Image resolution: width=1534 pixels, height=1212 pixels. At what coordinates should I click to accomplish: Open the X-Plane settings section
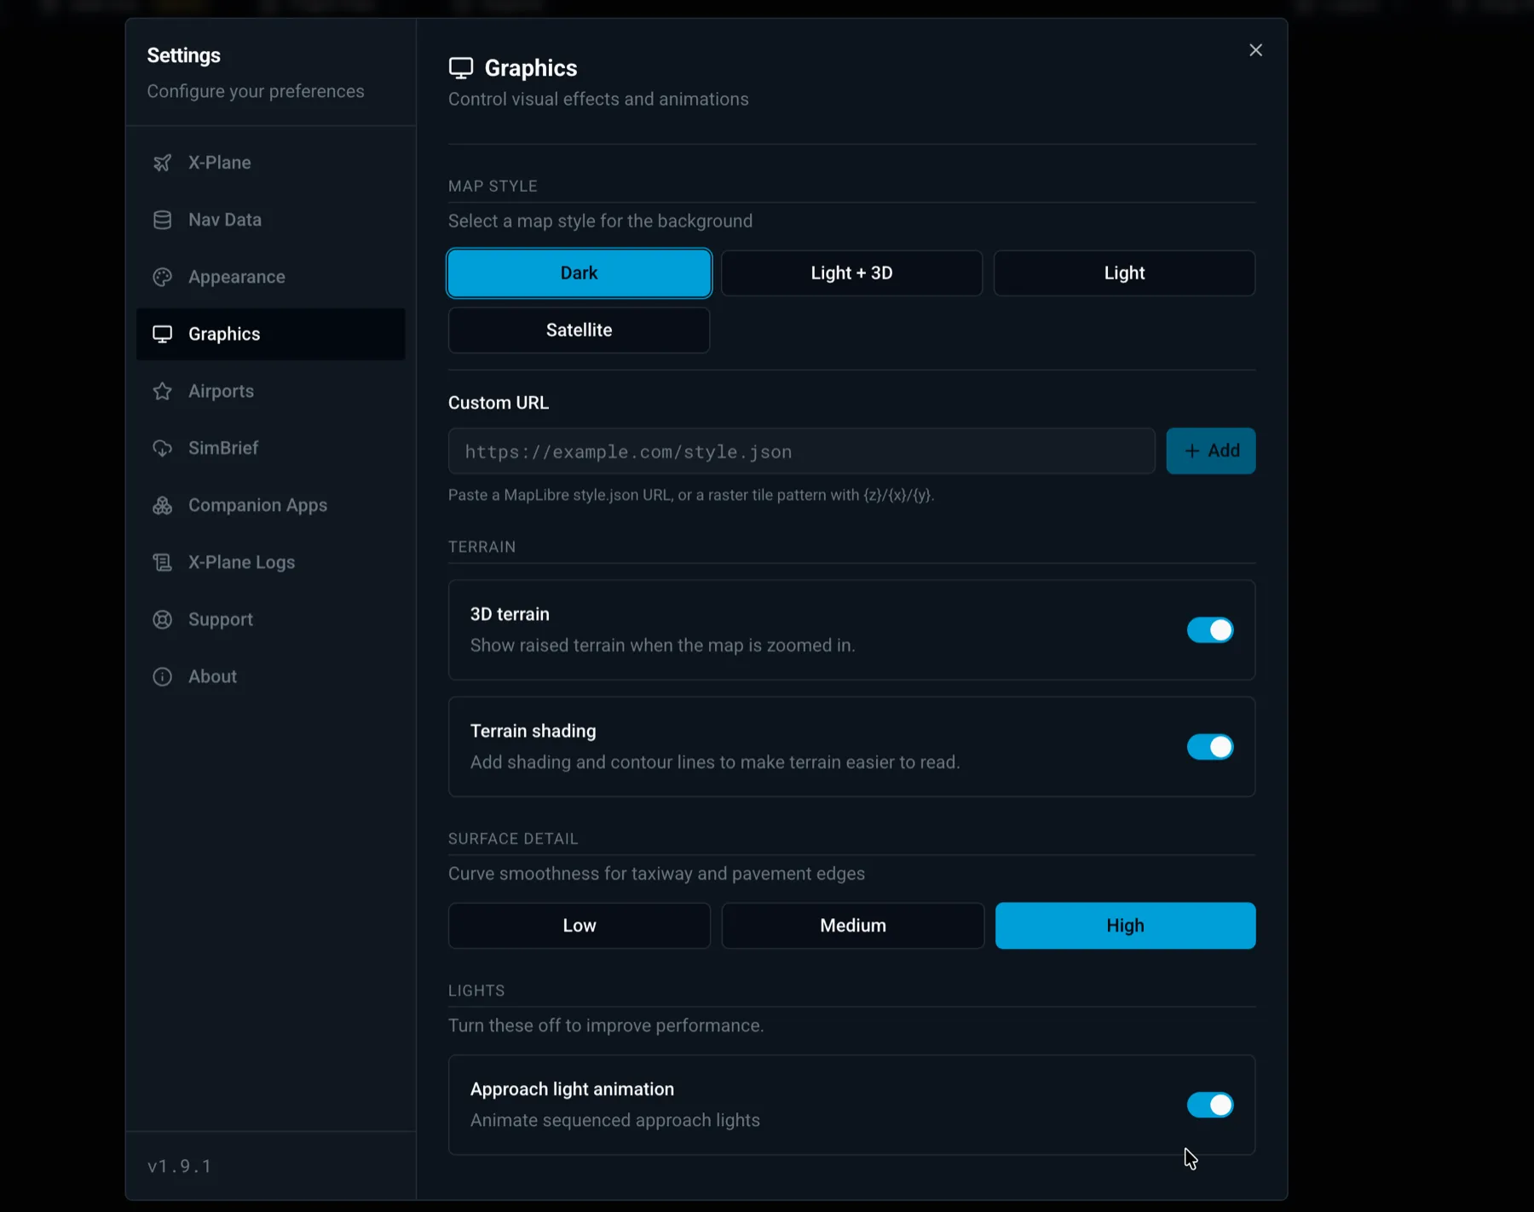(x=270, y=163)
